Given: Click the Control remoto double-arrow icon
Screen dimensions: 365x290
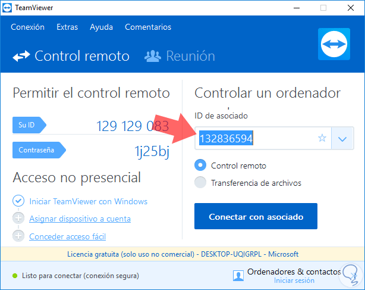Looking at the screenshot, I should click(x=21, y=56).
